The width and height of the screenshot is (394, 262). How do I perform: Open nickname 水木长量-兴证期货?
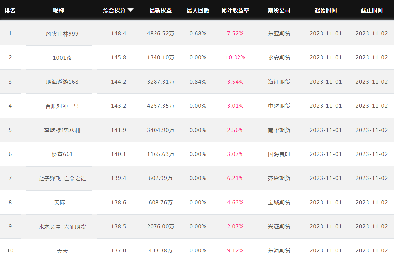tap(62, 227)
